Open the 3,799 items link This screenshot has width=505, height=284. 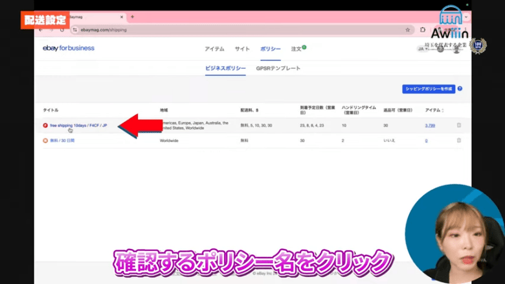click(430, 125)
